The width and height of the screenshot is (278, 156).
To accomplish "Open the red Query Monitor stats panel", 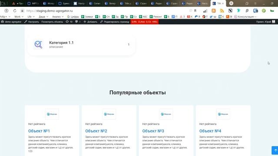I will click(x=144, y=22).
